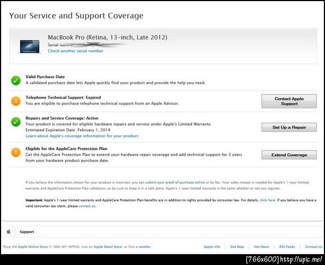Select Support in the footer breadcrumb
The image size is (325, 265).
tap(27, 231)
